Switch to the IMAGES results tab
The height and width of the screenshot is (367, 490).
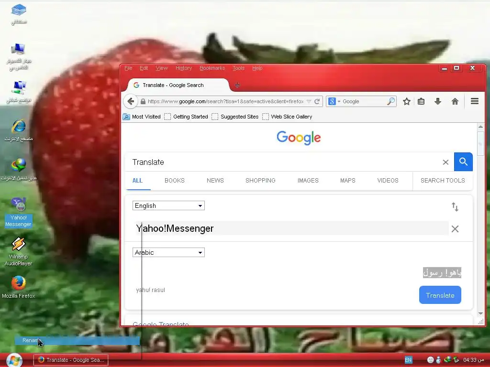pyautogui.click(x=308, y=180)
